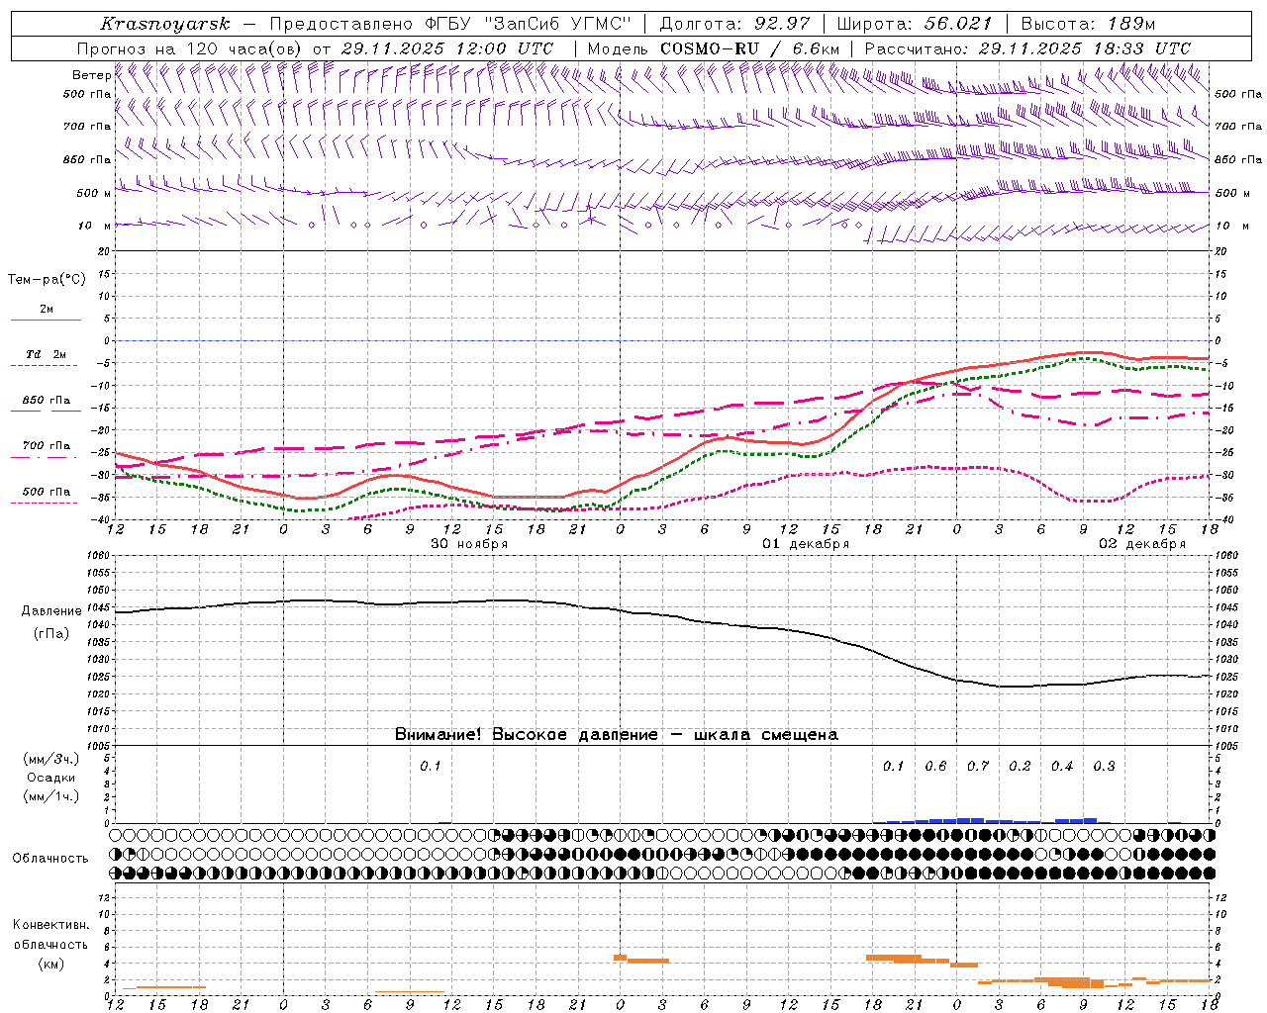Click the 'Широта: 56.021' header value

pos(914,24)
